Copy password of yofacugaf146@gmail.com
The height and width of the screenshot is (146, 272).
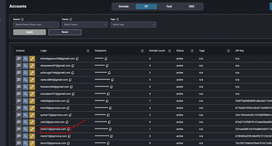[109, 73]
